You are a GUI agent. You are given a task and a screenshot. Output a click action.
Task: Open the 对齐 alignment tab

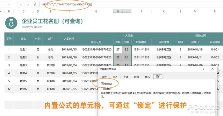click(x=115, y=77)
